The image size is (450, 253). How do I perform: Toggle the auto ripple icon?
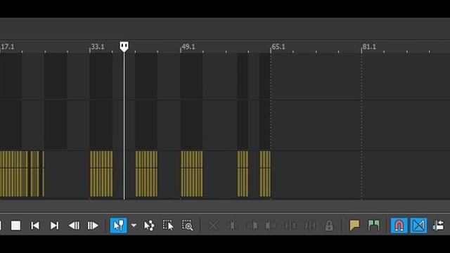click(x=438, y=226)
